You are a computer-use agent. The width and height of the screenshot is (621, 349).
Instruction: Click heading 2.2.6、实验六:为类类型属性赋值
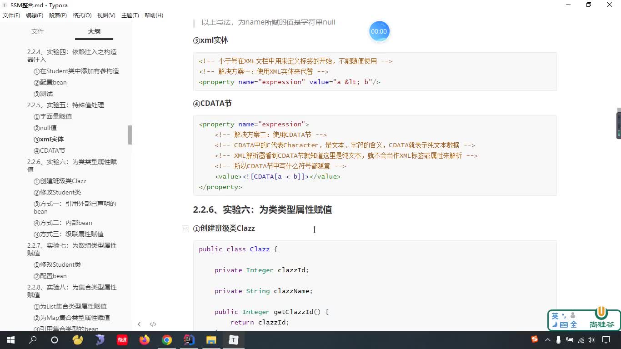(262, 209)
